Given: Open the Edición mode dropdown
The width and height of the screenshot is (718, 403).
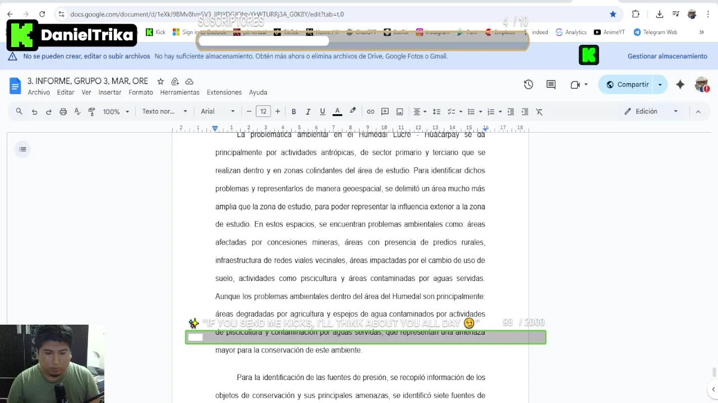Looking at the screenshot, I should click(651, 111).
